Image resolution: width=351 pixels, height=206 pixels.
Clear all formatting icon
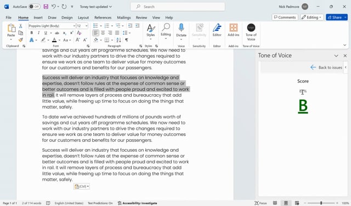coord(79,33)
